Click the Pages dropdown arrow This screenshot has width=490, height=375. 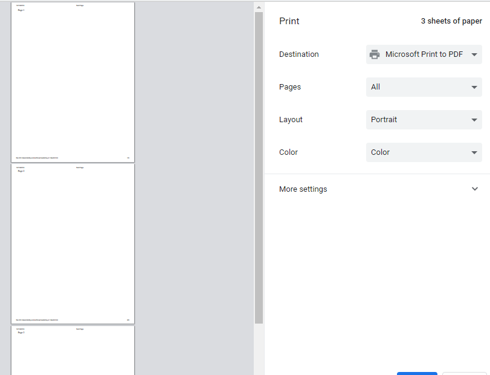[x=474, y=87]
